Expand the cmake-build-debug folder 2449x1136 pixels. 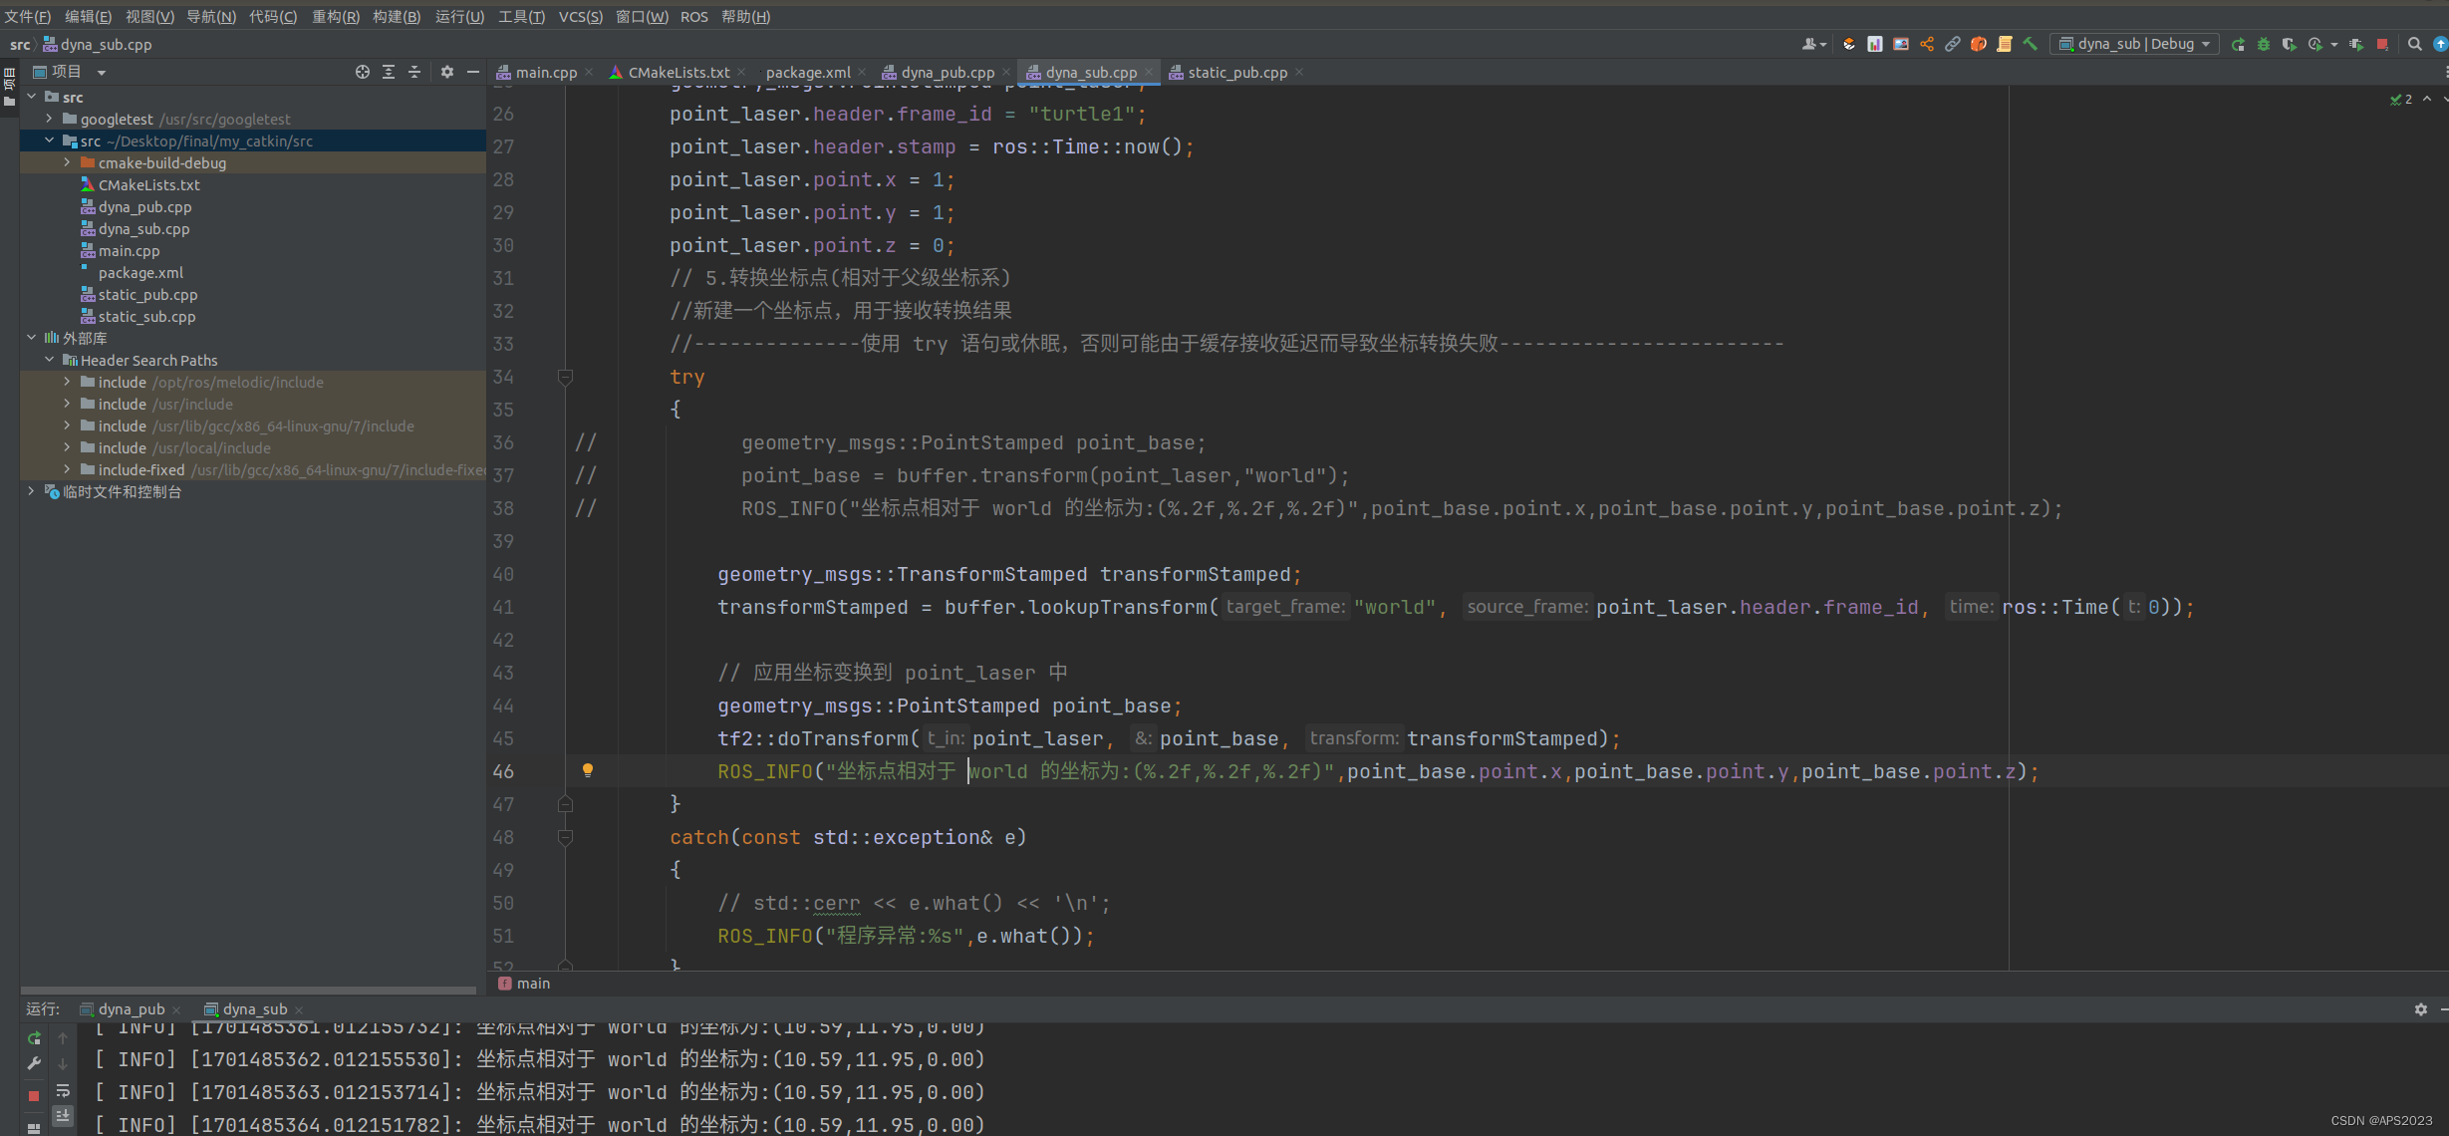tap(67, 162)
